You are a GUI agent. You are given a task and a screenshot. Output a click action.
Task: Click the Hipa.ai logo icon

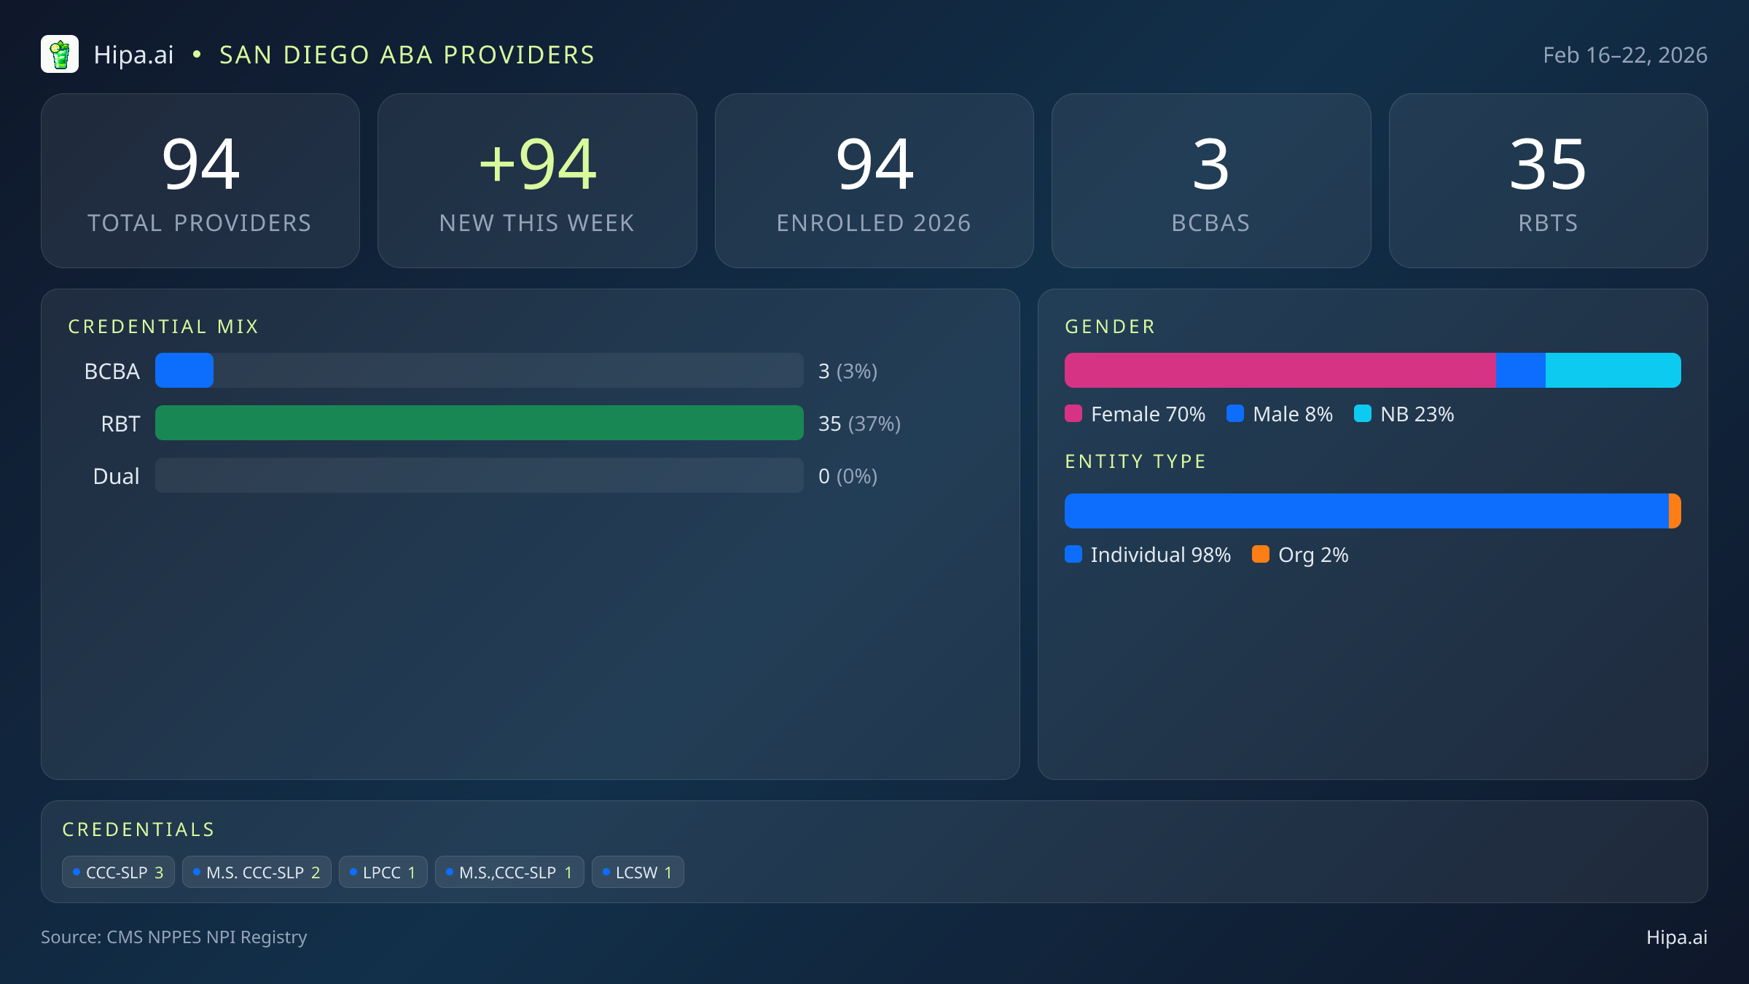[60, 55]
